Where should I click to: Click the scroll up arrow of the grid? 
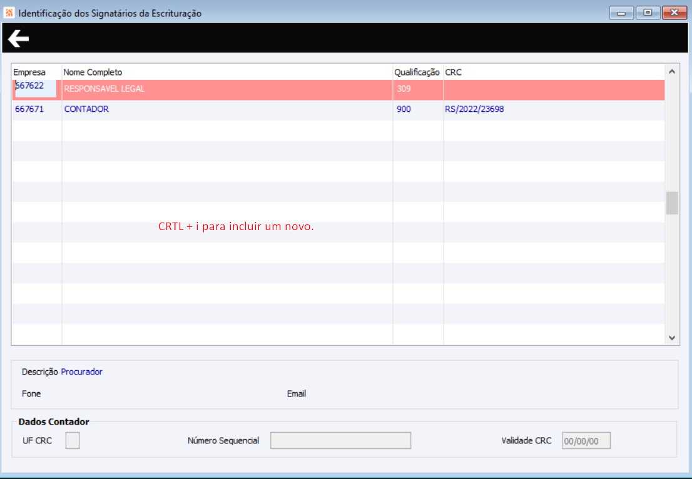pyautogui.click(x=672, y=71)
